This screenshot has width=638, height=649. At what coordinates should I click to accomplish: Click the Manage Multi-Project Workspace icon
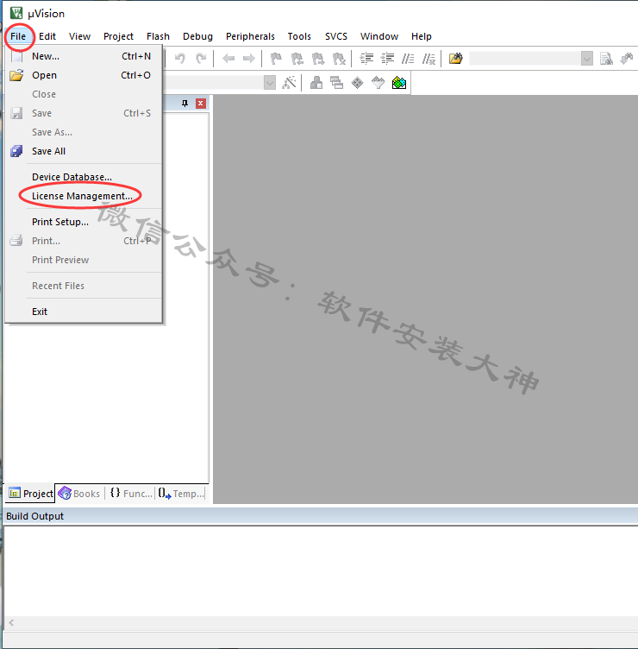pos(336,83)
